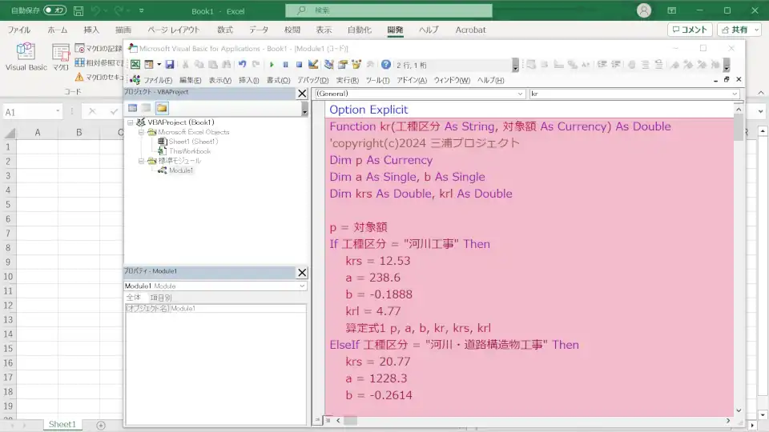Viewport: 769px width, 432px height.
Task: Click the code line 'krs = 12.53'
Action: tap(378, 261)
